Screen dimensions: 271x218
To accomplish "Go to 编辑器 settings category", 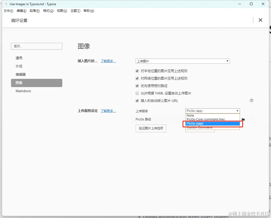I will (36, 74).
